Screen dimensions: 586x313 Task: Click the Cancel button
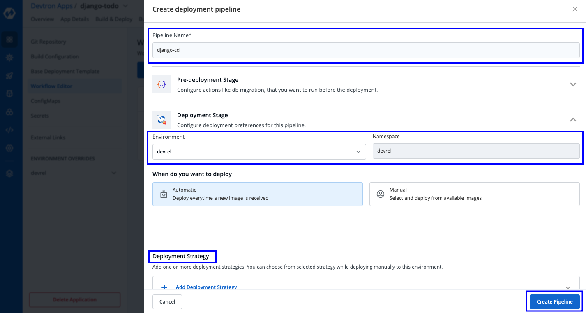tap(167, 302)
